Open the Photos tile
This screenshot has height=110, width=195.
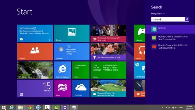(72, 33)
